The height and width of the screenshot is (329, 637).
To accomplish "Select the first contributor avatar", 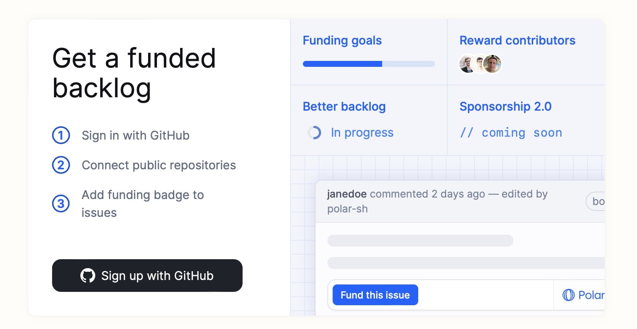I will click(x=467, y=64).
